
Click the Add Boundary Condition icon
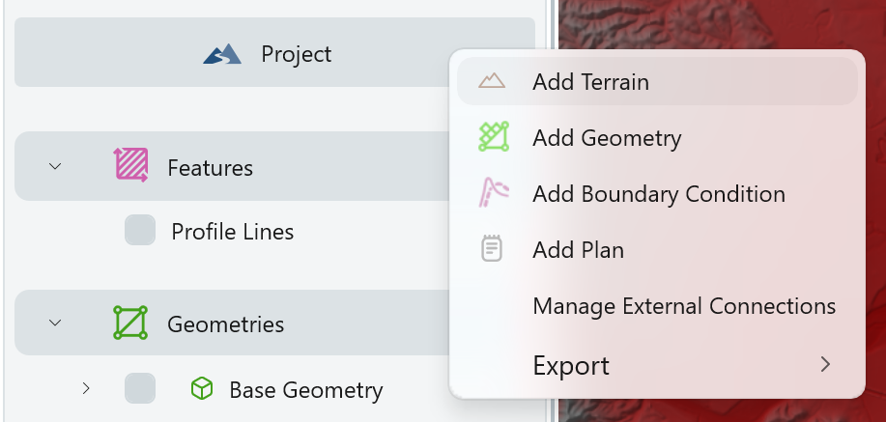[x=493, y=193]
